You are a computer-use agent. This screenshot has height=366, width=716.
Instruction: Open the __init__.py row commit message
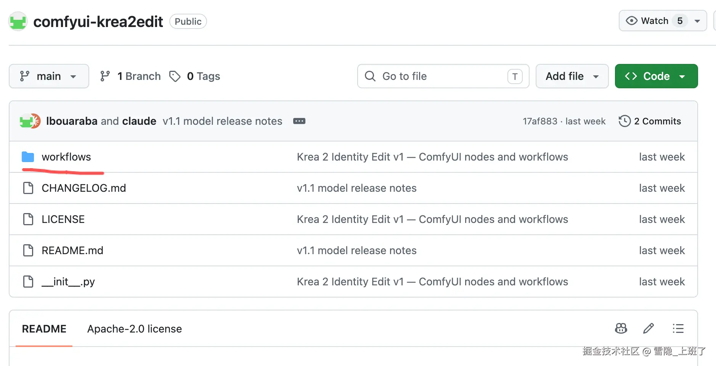(x=432, y=282)
